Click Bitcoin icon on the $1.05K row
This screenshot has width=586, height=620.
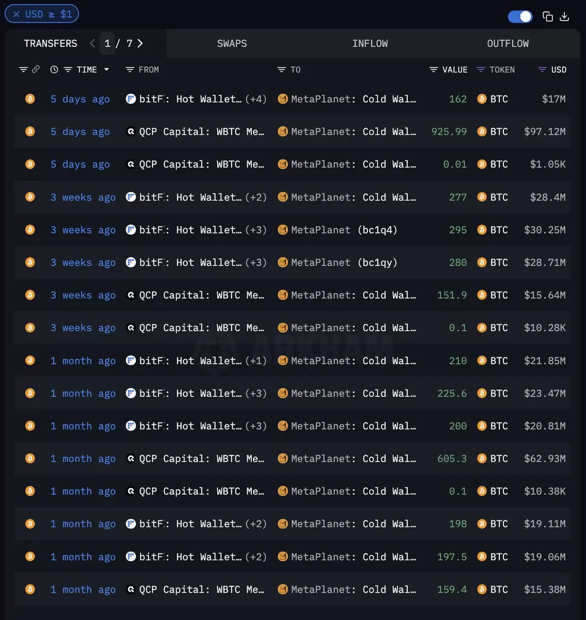(x=30, y=164)
